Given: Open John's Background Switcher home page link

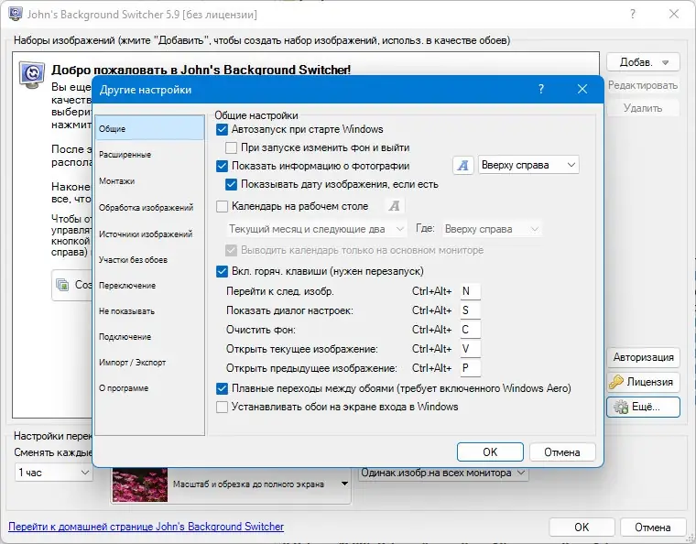Looking at the screenshot, I should point(146,527).
